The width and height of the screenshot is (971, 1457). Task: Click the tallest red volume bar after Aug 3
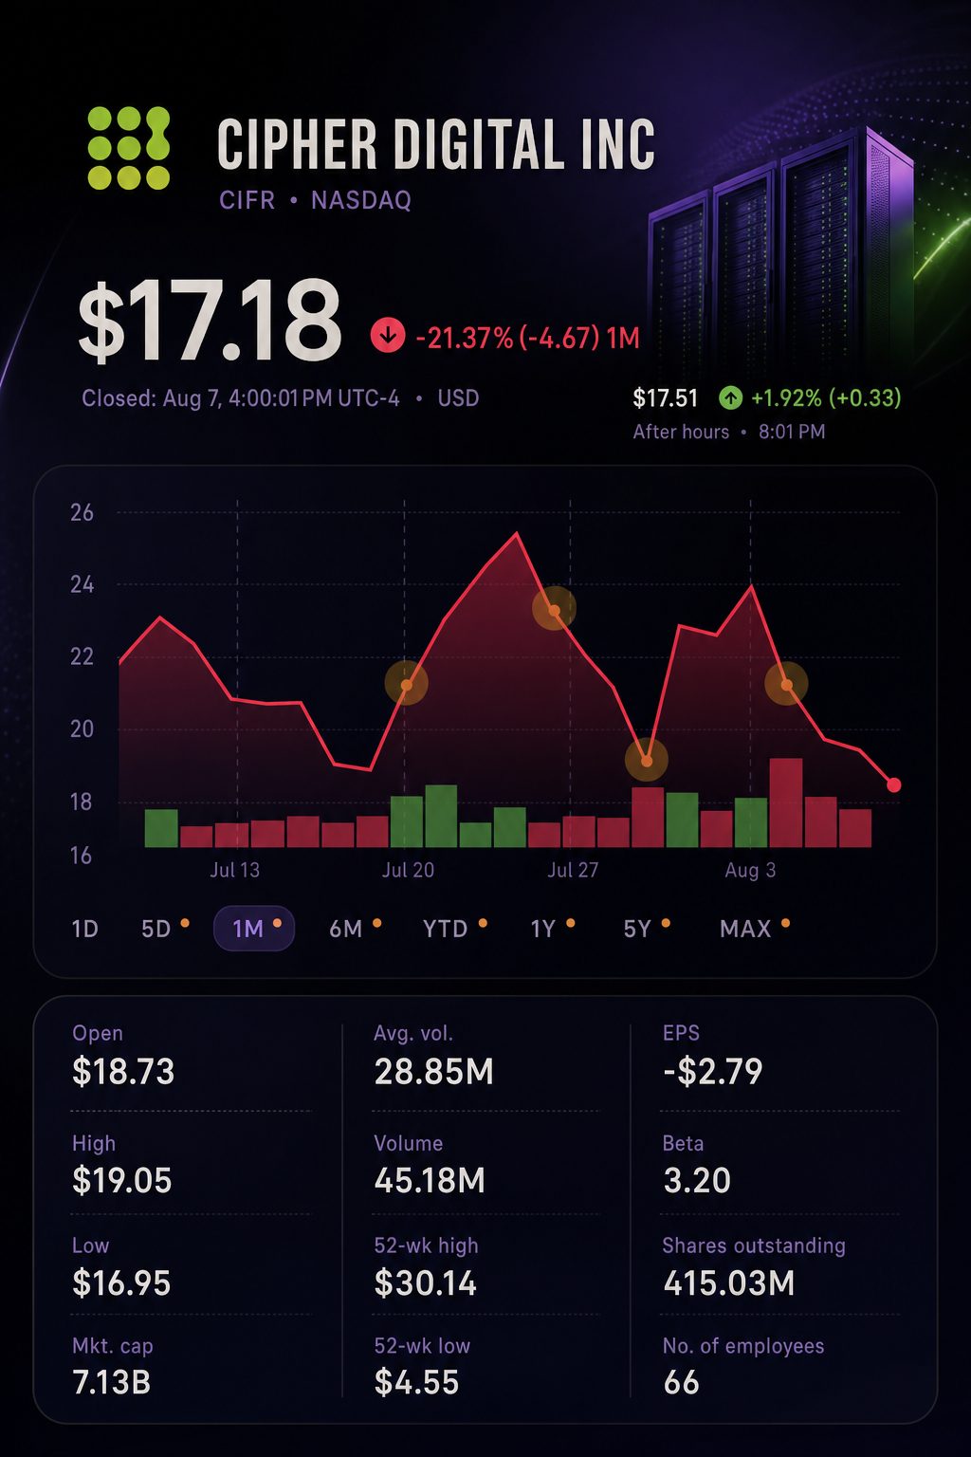785,802
